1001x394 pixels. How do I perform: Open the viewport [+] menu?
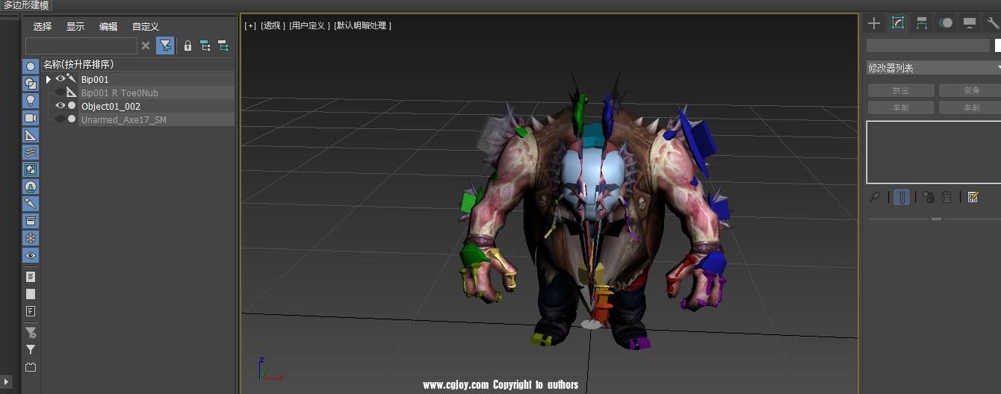250,25
